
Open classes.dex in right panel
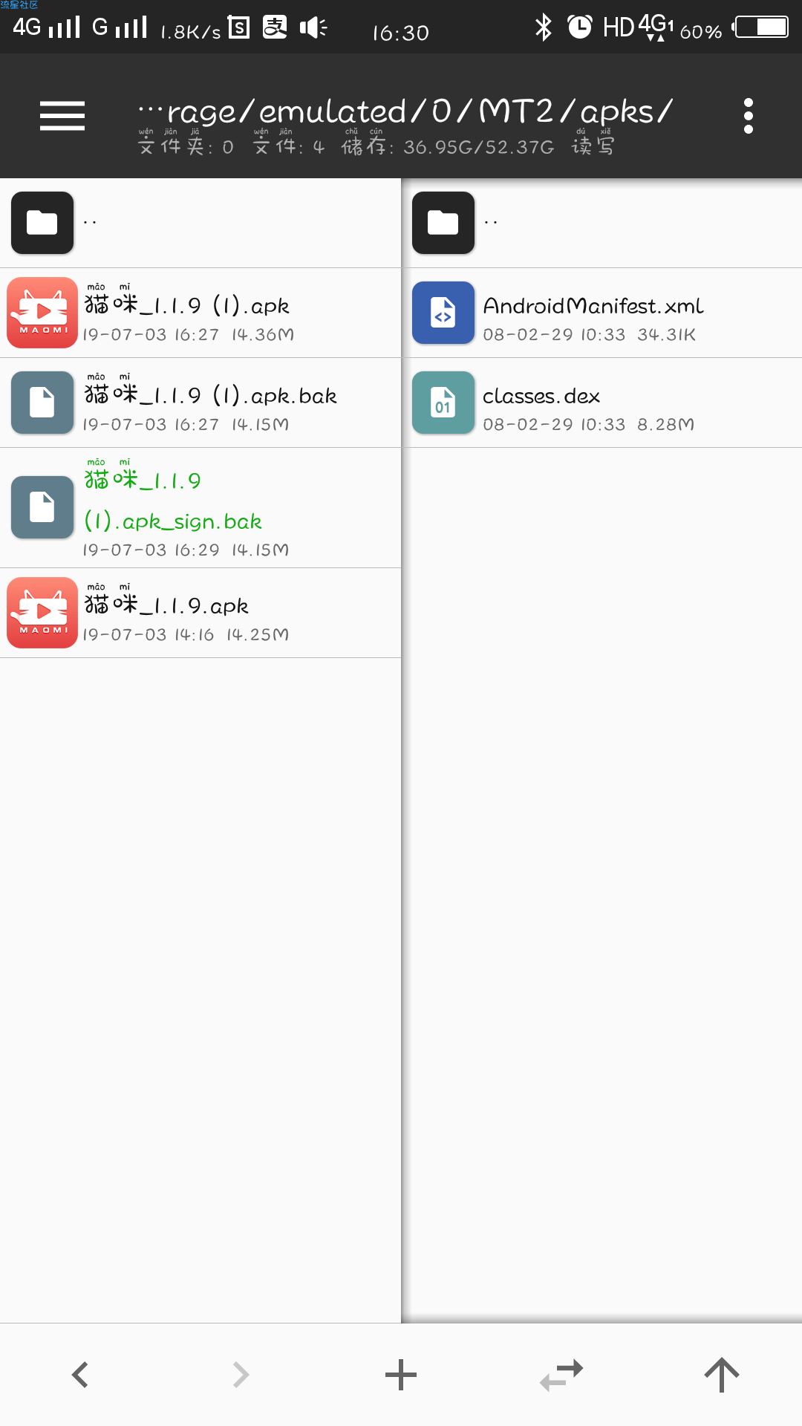coord(601,403)
